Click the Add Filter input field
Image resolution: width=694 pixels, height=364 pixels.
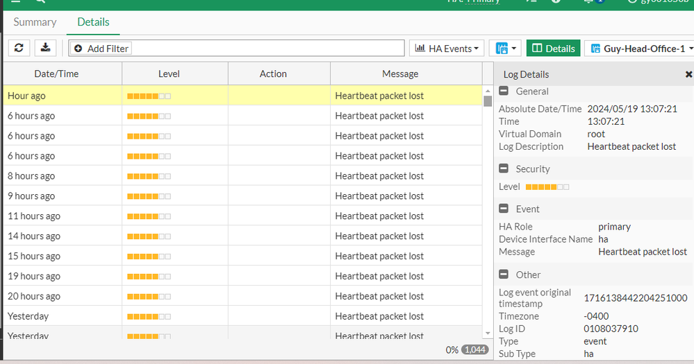(264, 49)
